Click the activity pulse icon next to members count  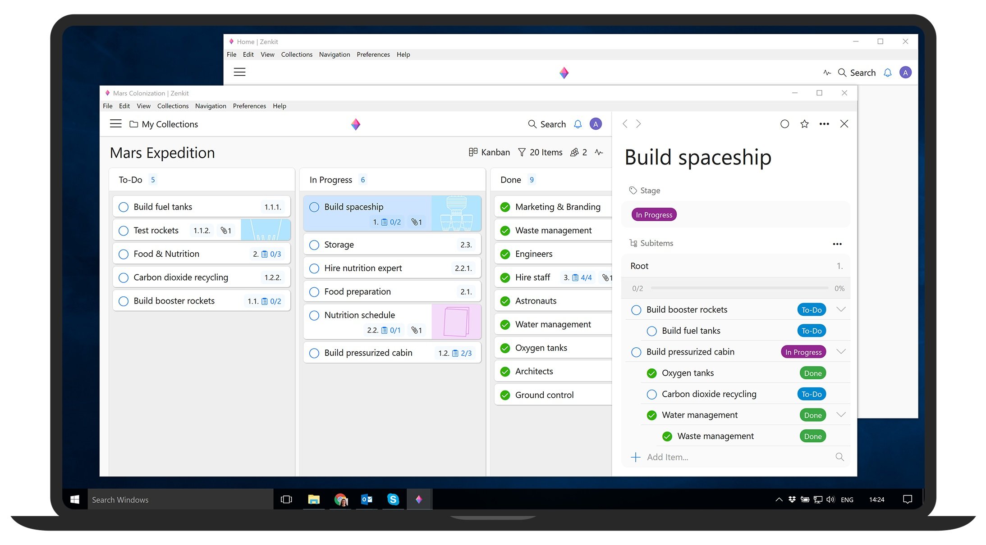point(599,152)
